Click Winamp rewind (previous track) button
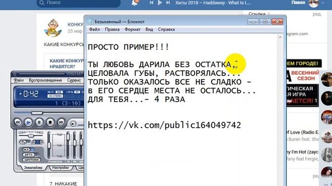 pyautogui.click(x=18, y=122)
